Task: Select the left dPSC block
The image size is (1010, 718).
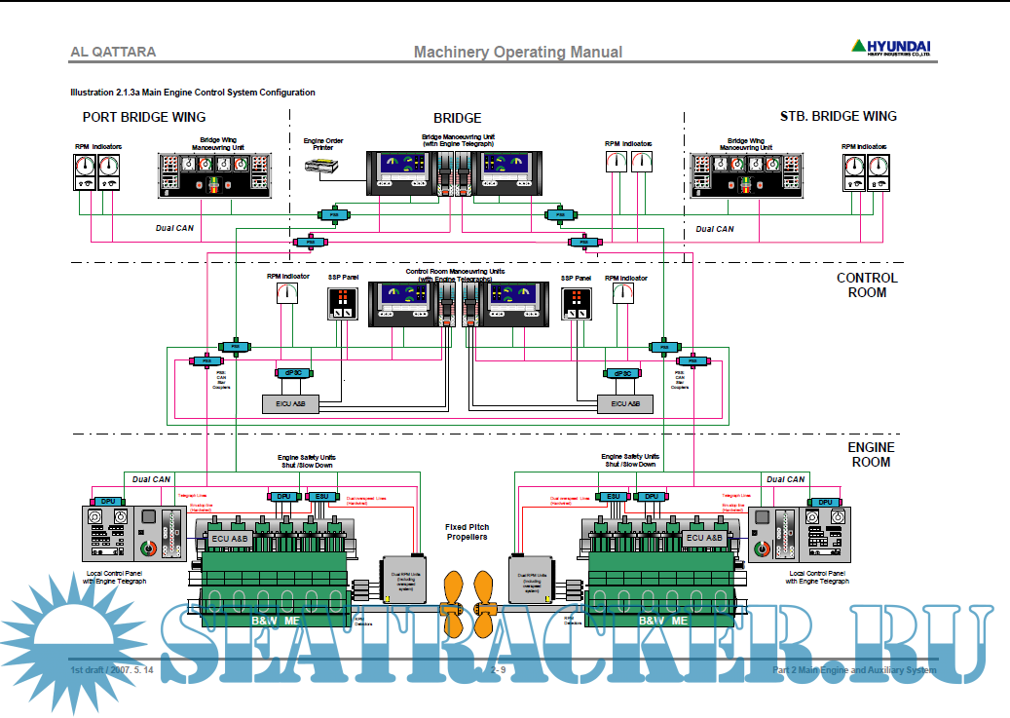Action: pos(293,373)
